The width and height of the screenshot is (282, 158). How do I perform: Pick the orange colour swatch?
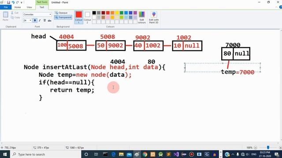pos(112,13)
